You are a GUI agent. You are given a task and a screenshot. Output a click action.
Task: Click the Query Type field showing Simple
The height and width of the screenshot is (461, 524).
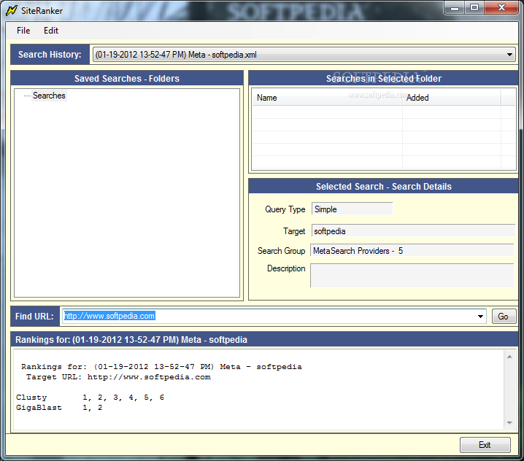[352, 209]
